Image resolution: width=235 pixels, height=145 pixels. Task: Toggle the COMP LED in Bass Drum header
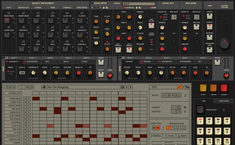[150, 8]
